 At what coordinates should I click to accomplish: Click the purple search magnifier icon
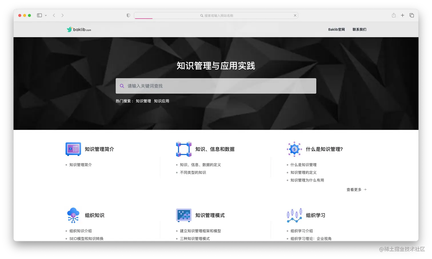(x=122, y=86)
